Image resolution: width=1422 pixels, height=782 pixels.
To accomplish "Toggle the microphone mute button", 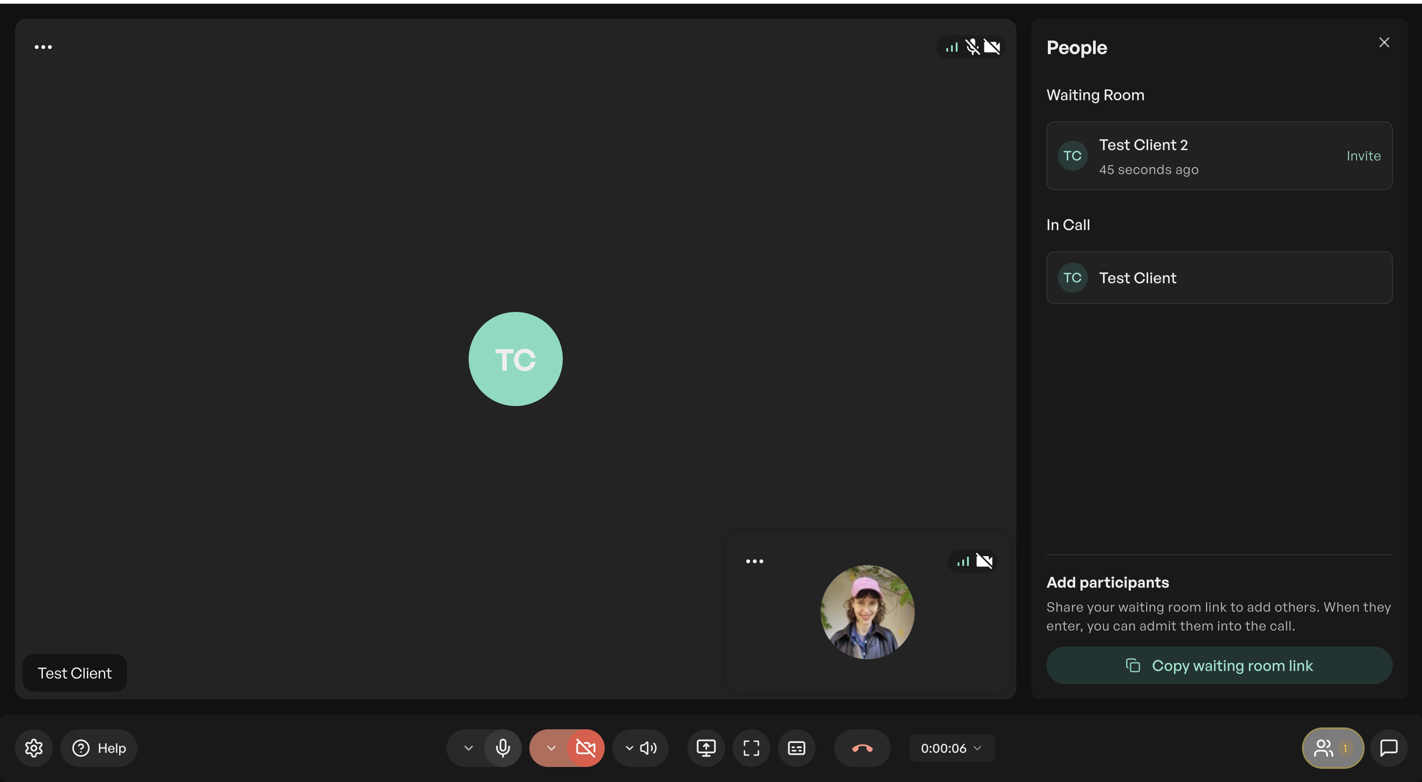I will click(x=503, y=748).
